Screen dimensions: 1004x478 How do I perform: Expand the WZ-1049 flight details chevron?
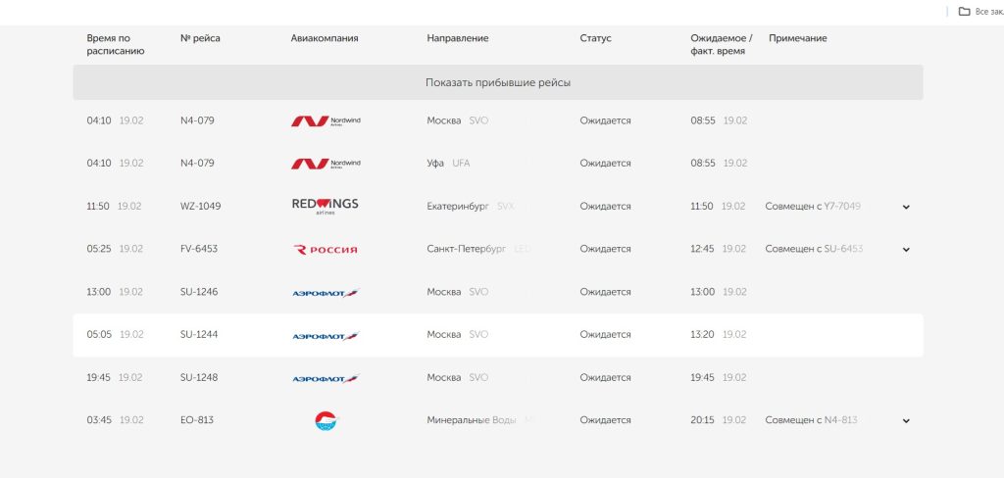click(906, 207)
